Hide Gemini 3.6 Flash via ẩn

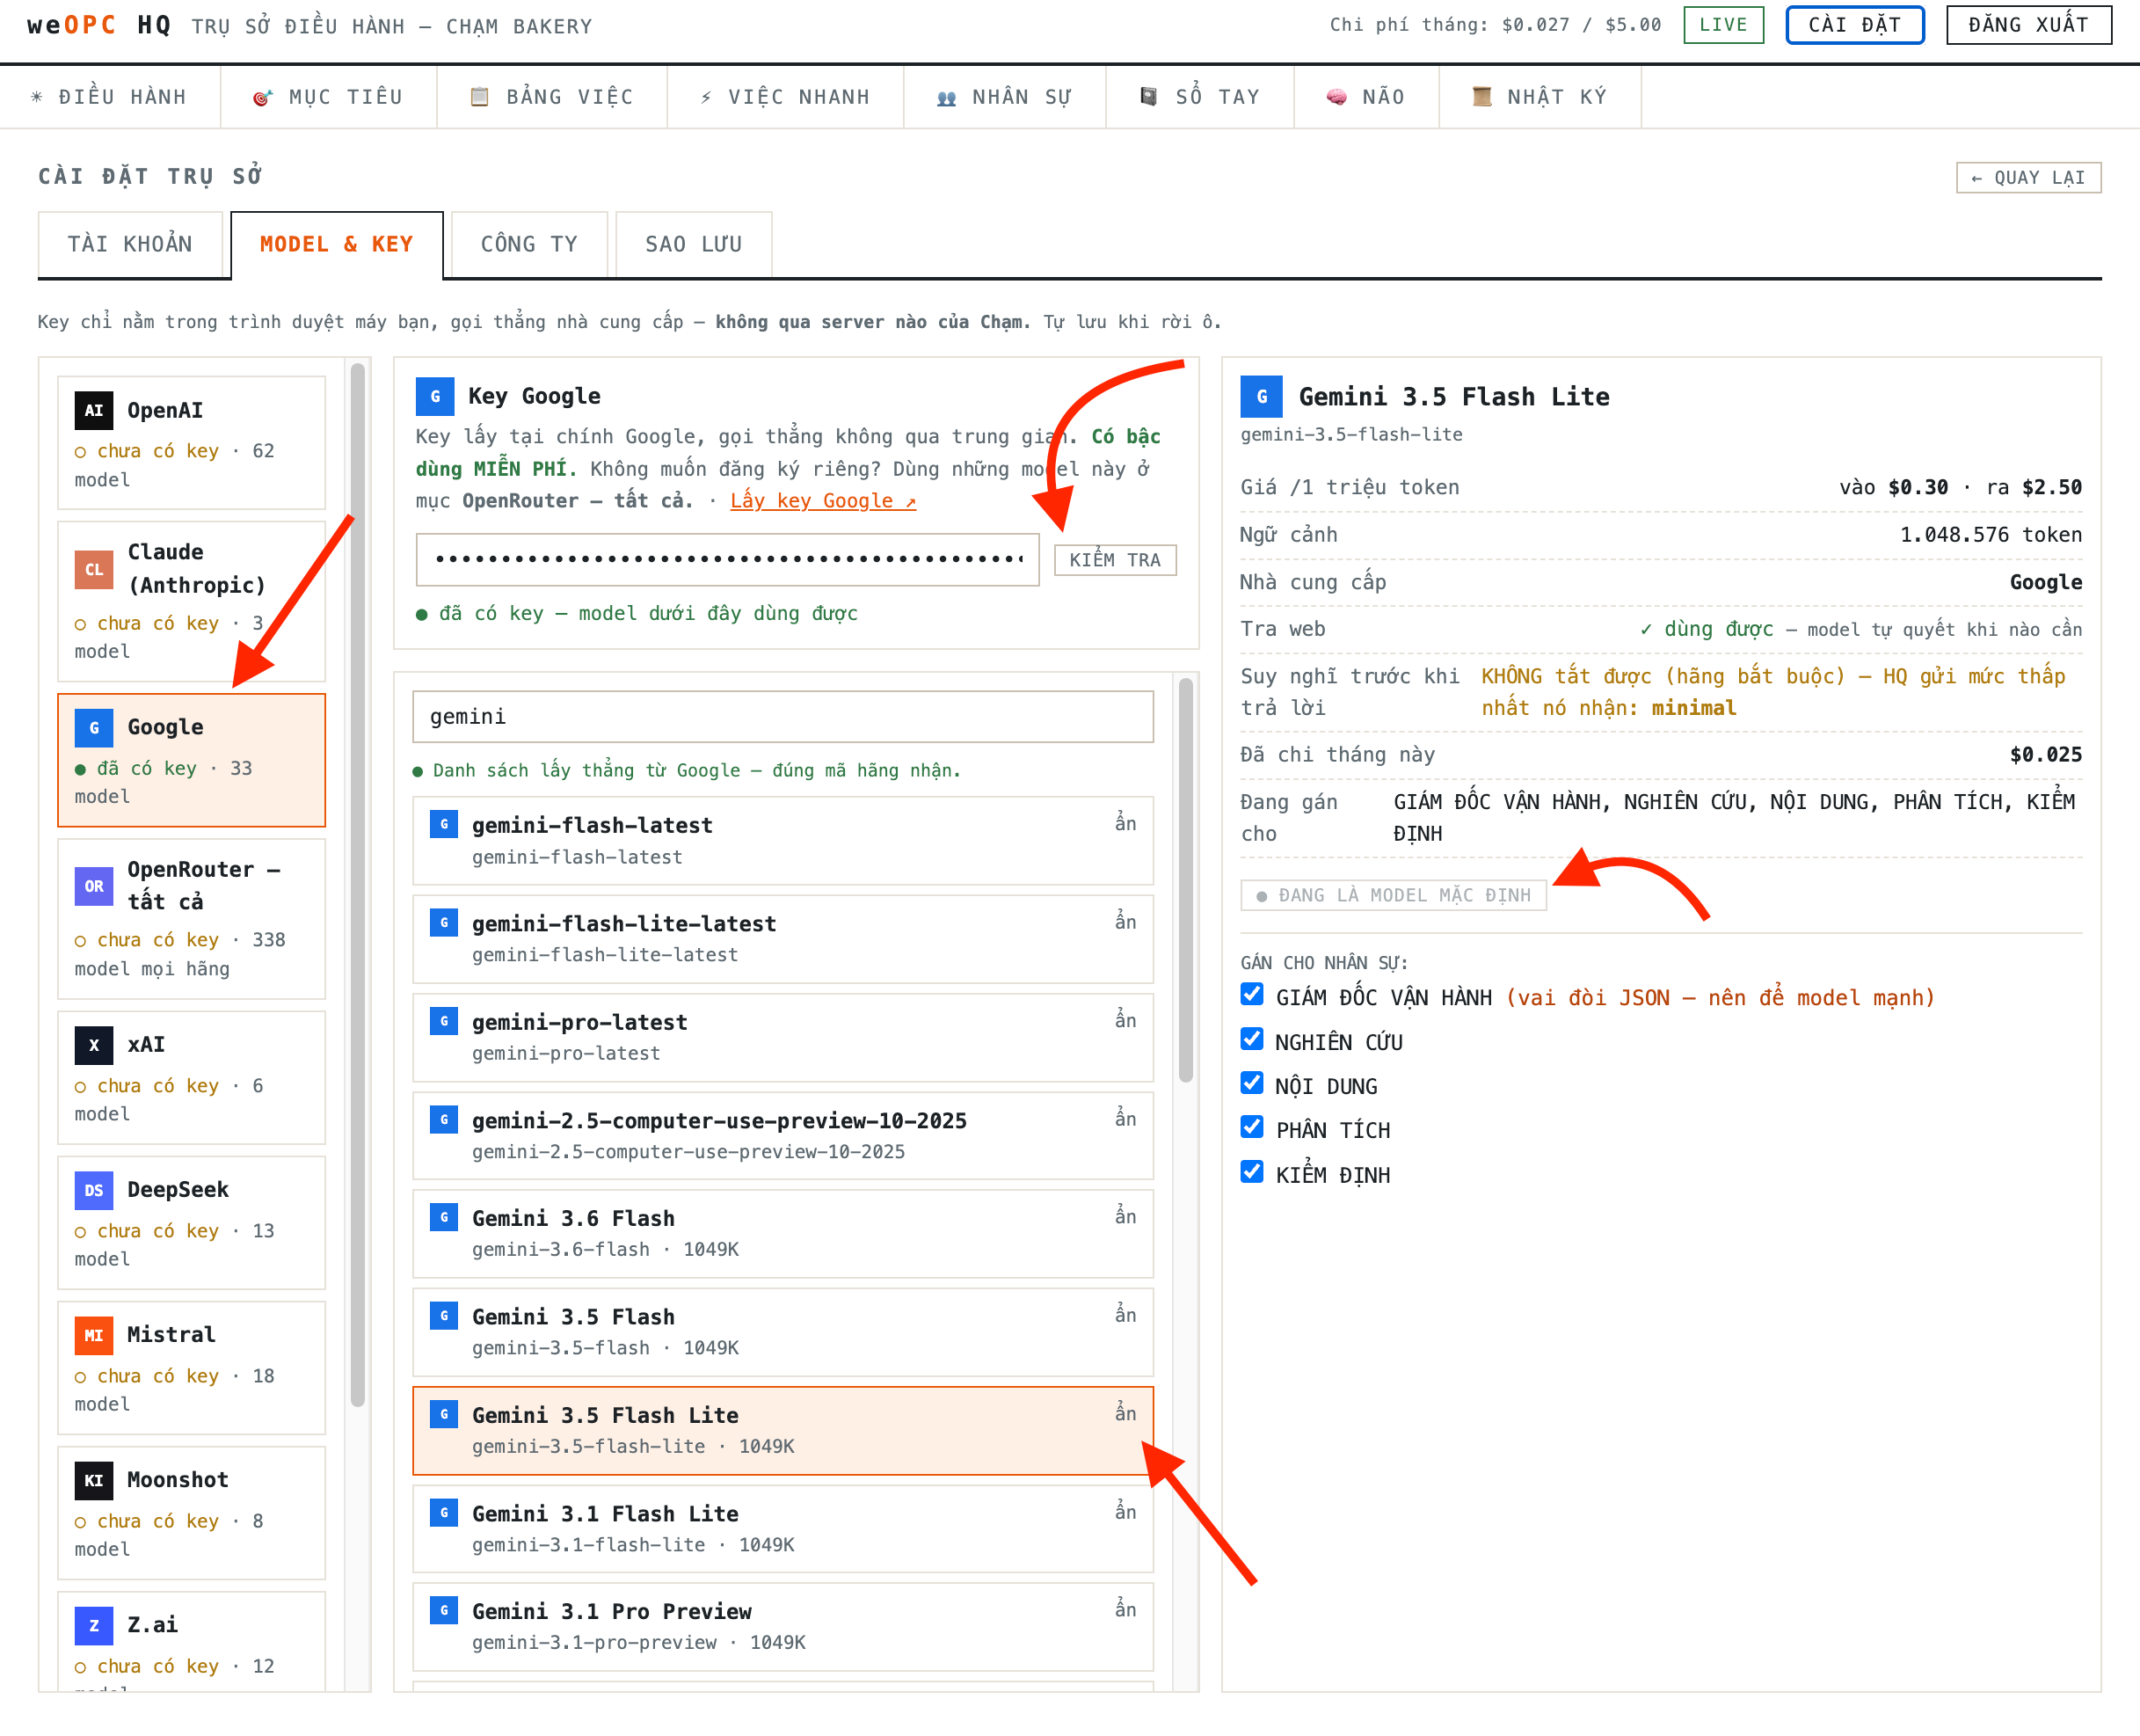(1125, 1216)
